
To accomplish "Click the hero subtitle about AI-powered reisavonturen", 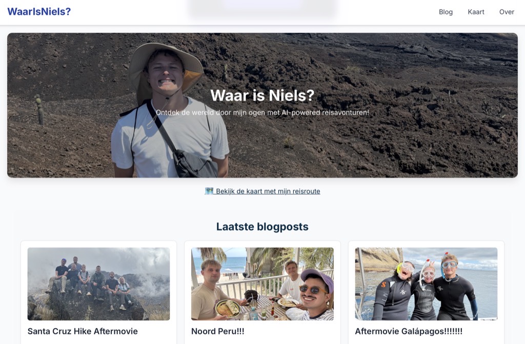I will point(262,112).
